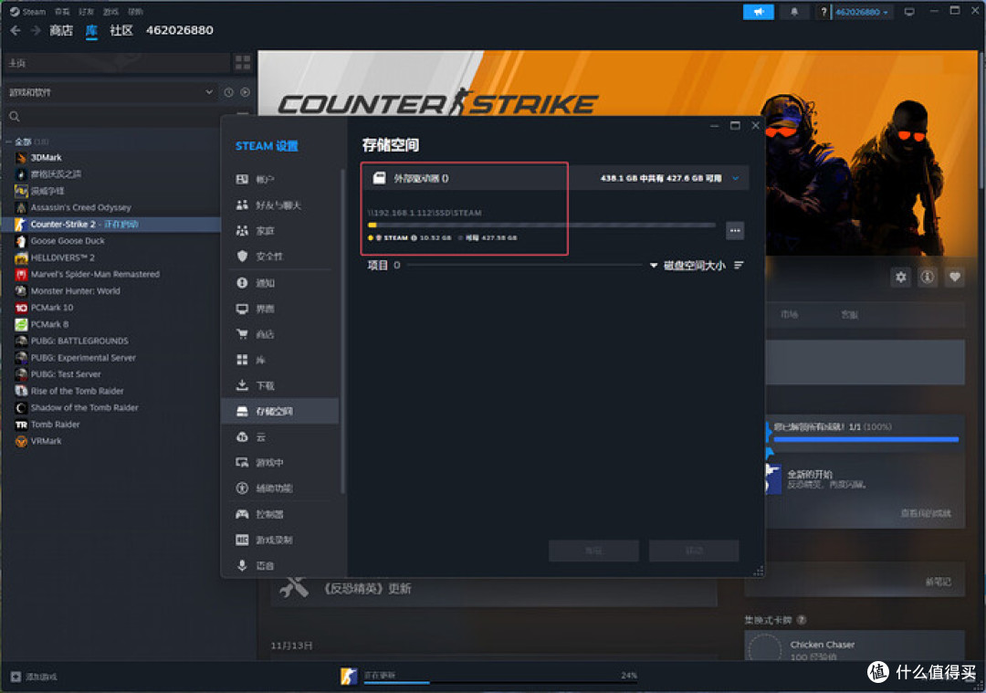Screen dimensions: 986x693
Task: Go back with the left arrow
Action: click(16, 30)
